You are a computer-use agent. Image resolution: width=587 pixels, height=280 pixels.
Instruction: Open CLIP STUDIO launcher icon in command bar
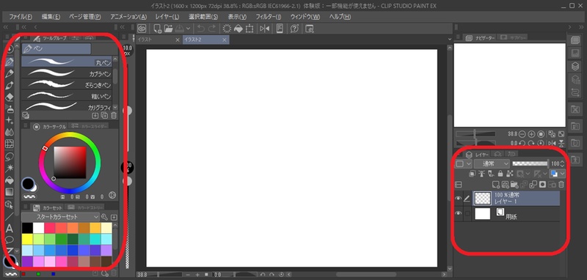click(142, 29)
